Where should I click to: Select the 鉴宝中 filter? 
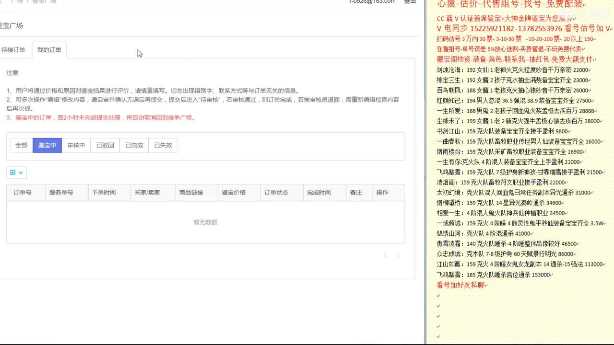coord(47,145)
